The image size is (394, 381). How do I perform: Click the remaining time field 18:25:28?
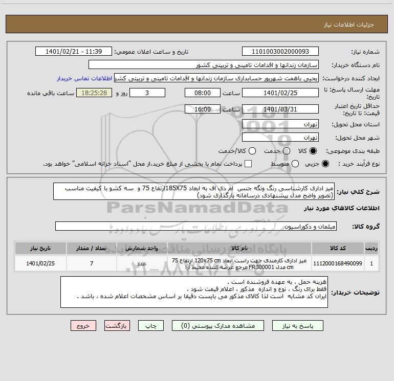tap(94, 93)
